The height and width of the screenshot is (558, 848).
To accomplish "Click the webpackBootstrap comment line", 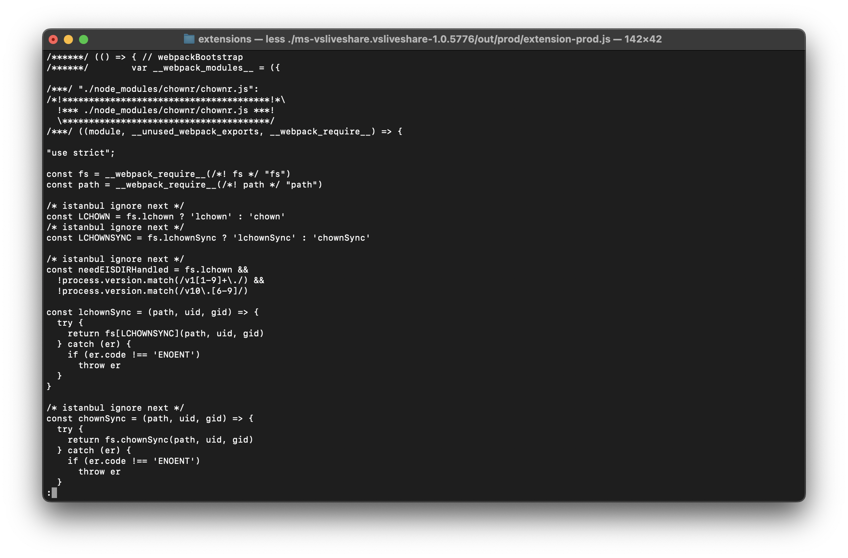I will point(144,57).
